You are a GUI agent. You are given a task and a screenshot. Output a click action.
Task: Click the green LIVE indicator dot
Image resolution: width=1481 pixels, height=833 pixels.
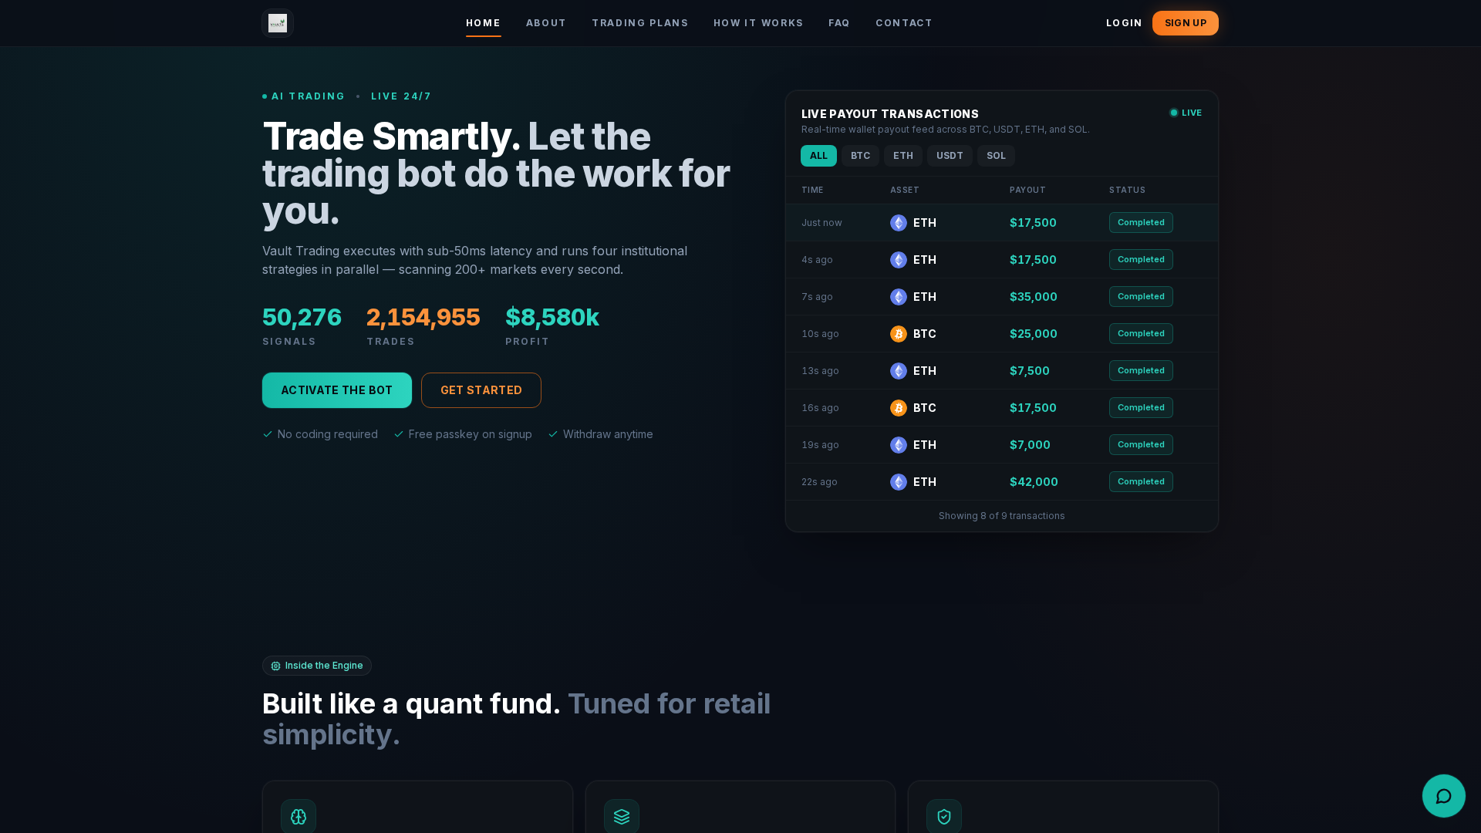(x=1174, y=113)
